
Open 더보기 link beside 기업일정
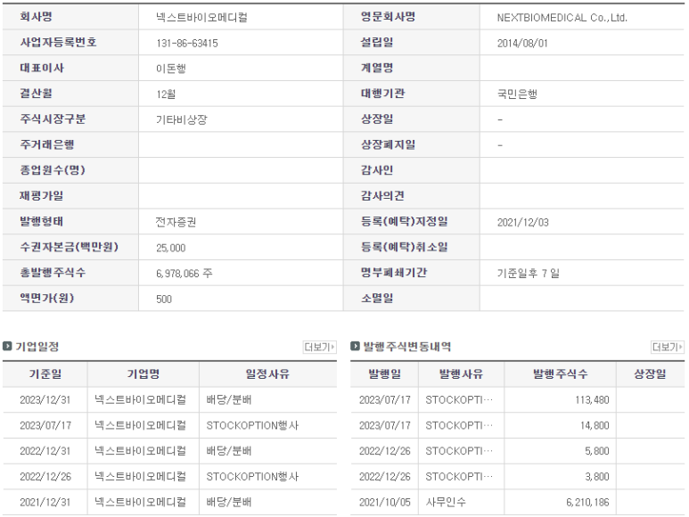[319, 347]
